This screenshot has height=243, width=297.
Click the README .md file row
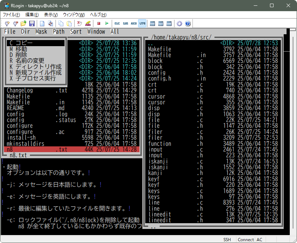point(72,108)
